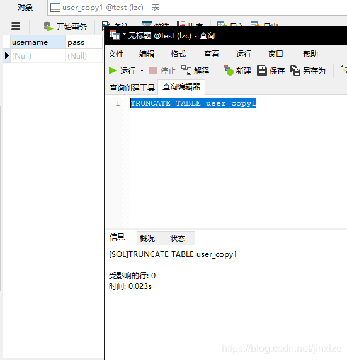Click the row indicator arrow
The height and width of the screenshot is (360, 347).
click(7, 56)
